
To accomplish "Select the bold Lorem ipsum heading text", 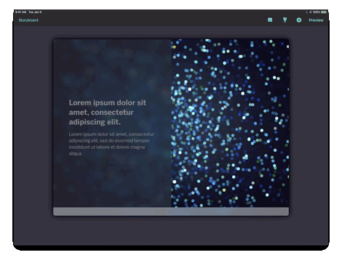I will point(108,112).
